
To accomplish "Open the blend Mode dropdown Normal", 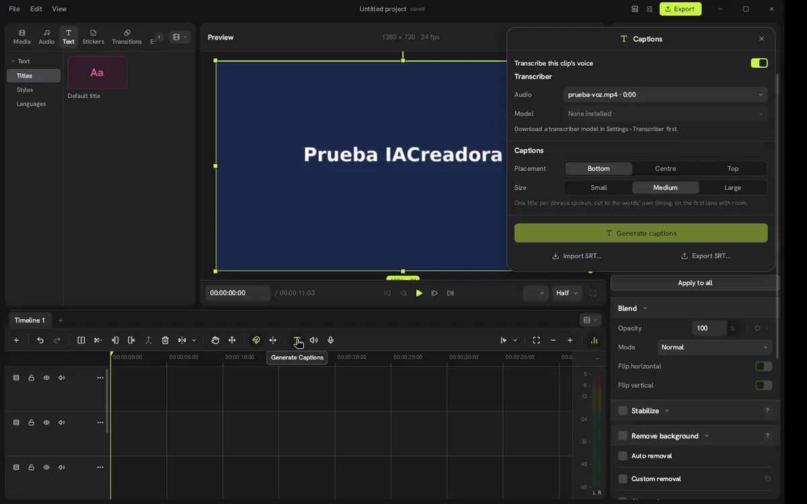I will (714, 347).
